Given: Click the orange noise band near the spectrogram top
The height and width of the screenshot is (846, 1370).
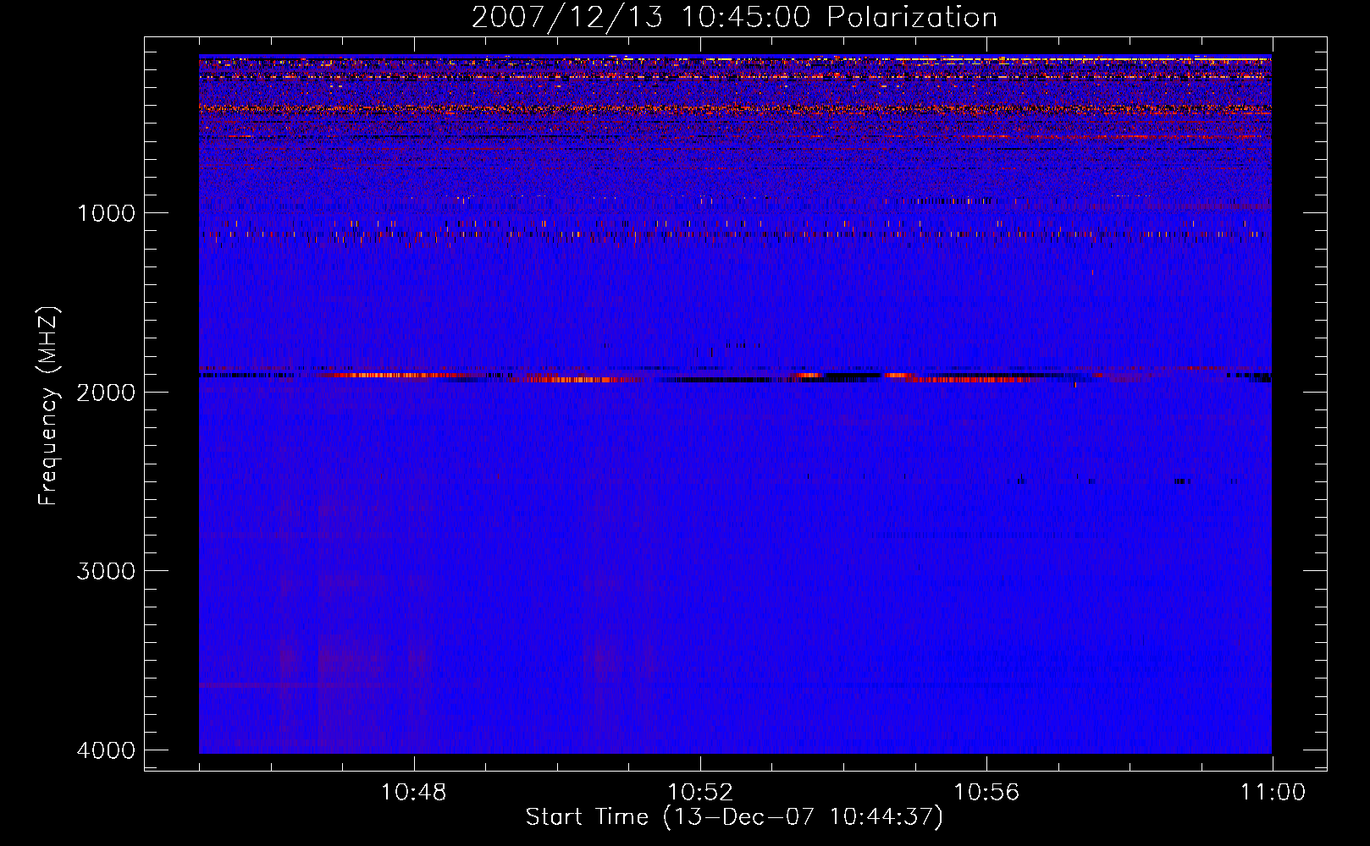Looking at the screenshot, I should click(x=735, y=109).
